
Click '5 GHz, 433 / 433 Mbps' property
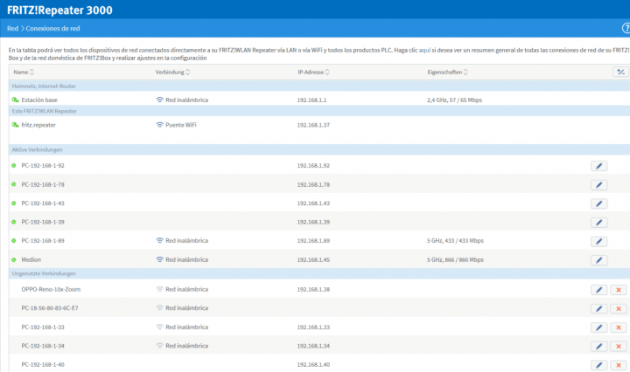click(x=455, y=240)
